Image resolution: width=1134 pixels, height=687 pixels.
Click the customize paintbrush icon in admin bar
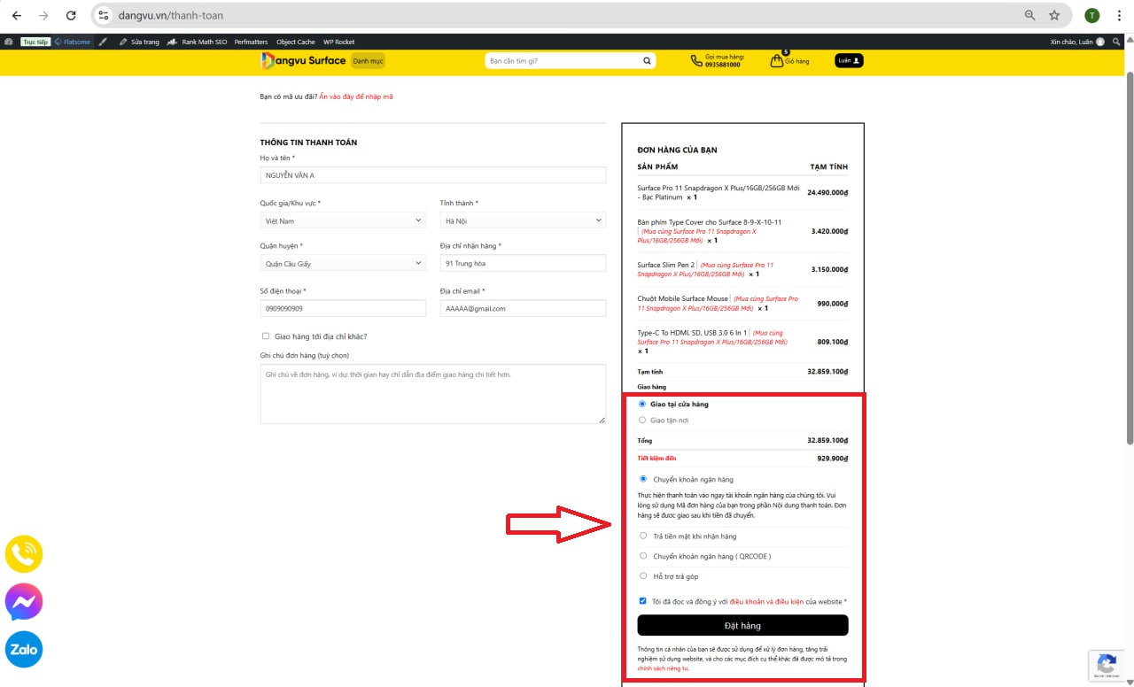click(103, 42)
